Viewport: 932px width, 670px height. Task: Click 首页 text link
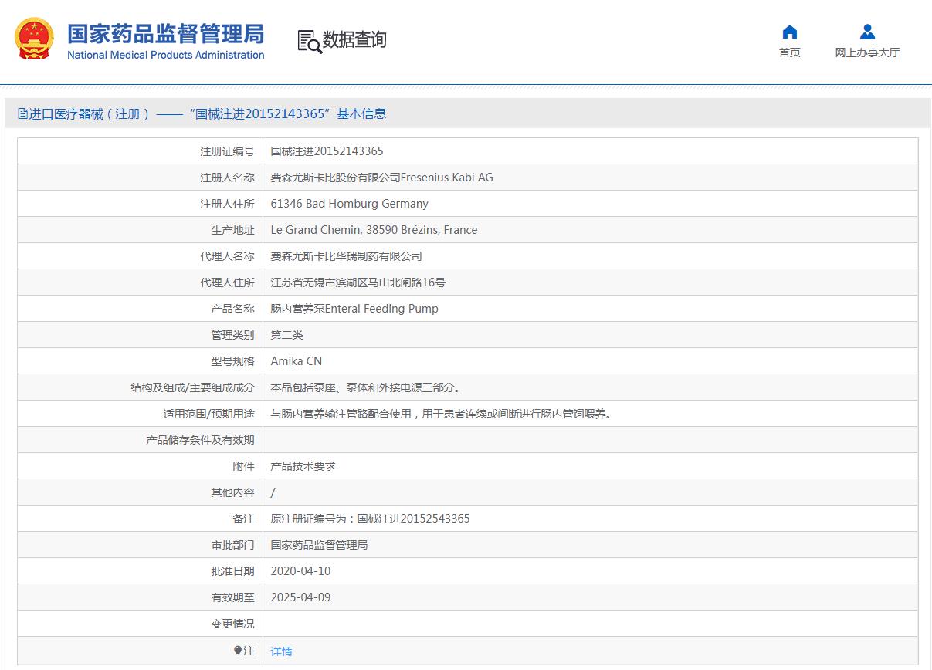[x=789, y=52]
